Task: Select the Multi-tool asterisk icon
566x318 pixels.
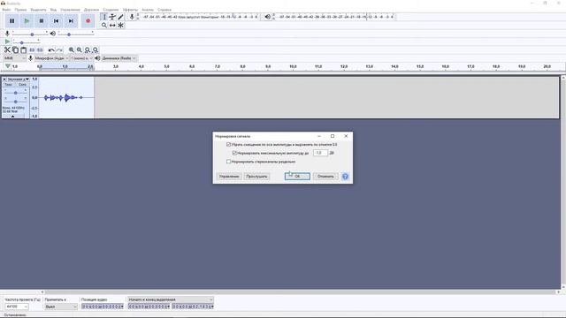Action: click(x=120, y=26)
